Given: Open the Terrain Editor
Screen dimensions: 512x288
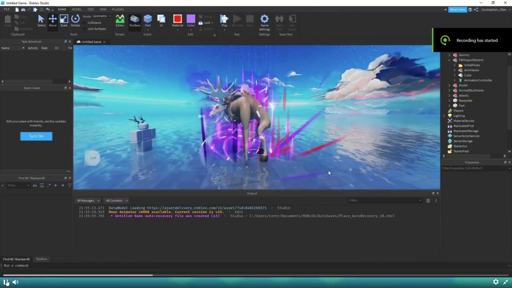Looking at the screenshot, I should click(120, 21).
